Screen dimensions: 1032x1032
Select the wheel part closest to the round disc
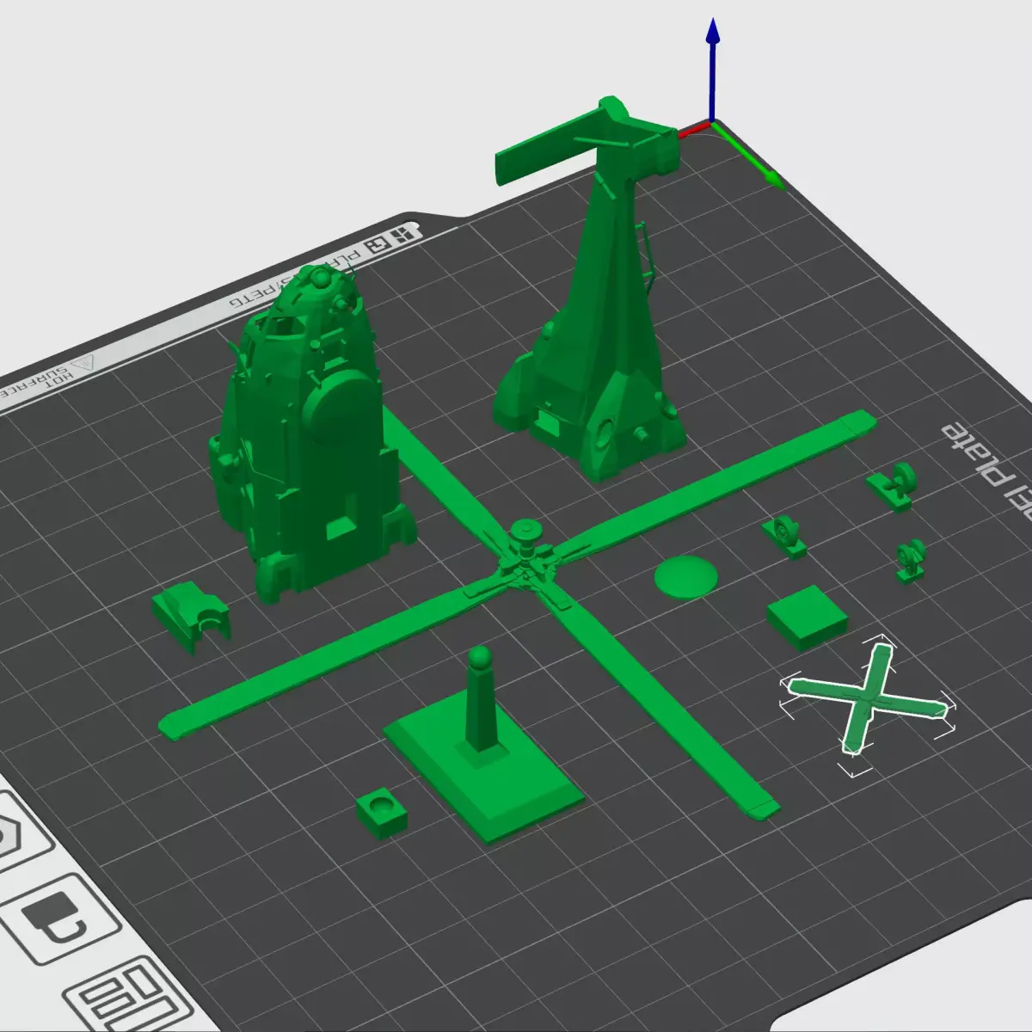tap(784, 537)
